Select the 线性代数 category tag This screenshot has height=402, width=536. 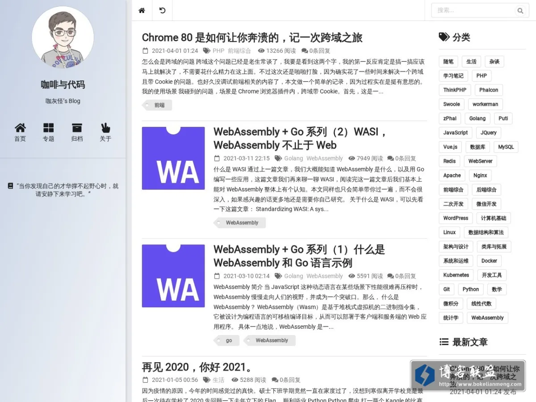coord(482,304)
